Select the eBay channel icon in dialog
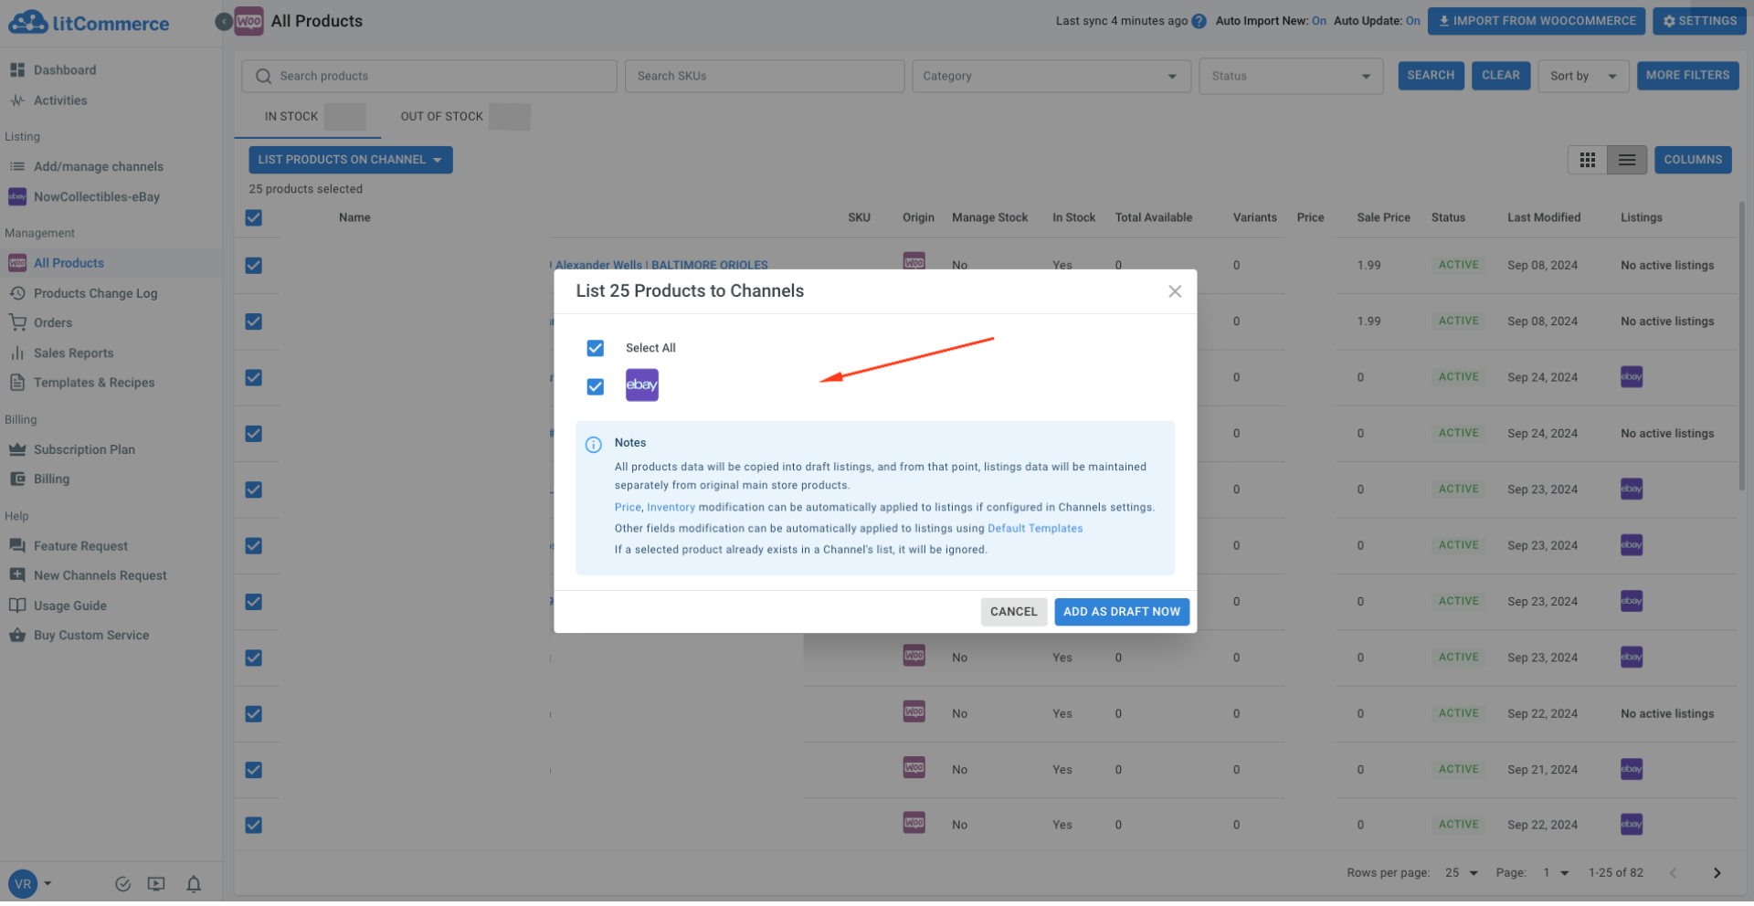The image size is (1754, 906). [x=641, y=385]
